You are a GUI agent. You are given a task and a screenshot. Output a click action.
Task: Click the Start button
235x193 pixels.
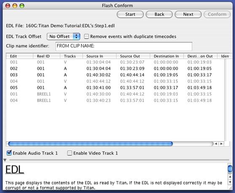coord(130,14)
